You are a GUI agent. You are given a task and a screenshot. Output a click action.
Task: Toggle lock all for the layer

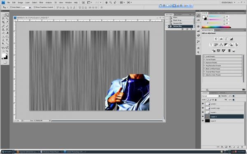(x=216, y=100)
